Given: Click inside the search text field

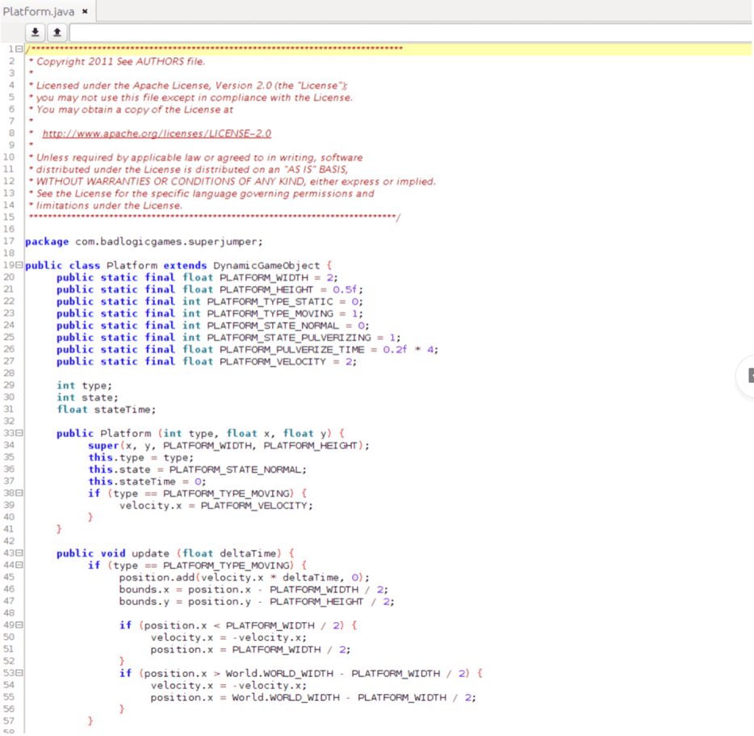Looking at the screenshot, I should (404, 32).
